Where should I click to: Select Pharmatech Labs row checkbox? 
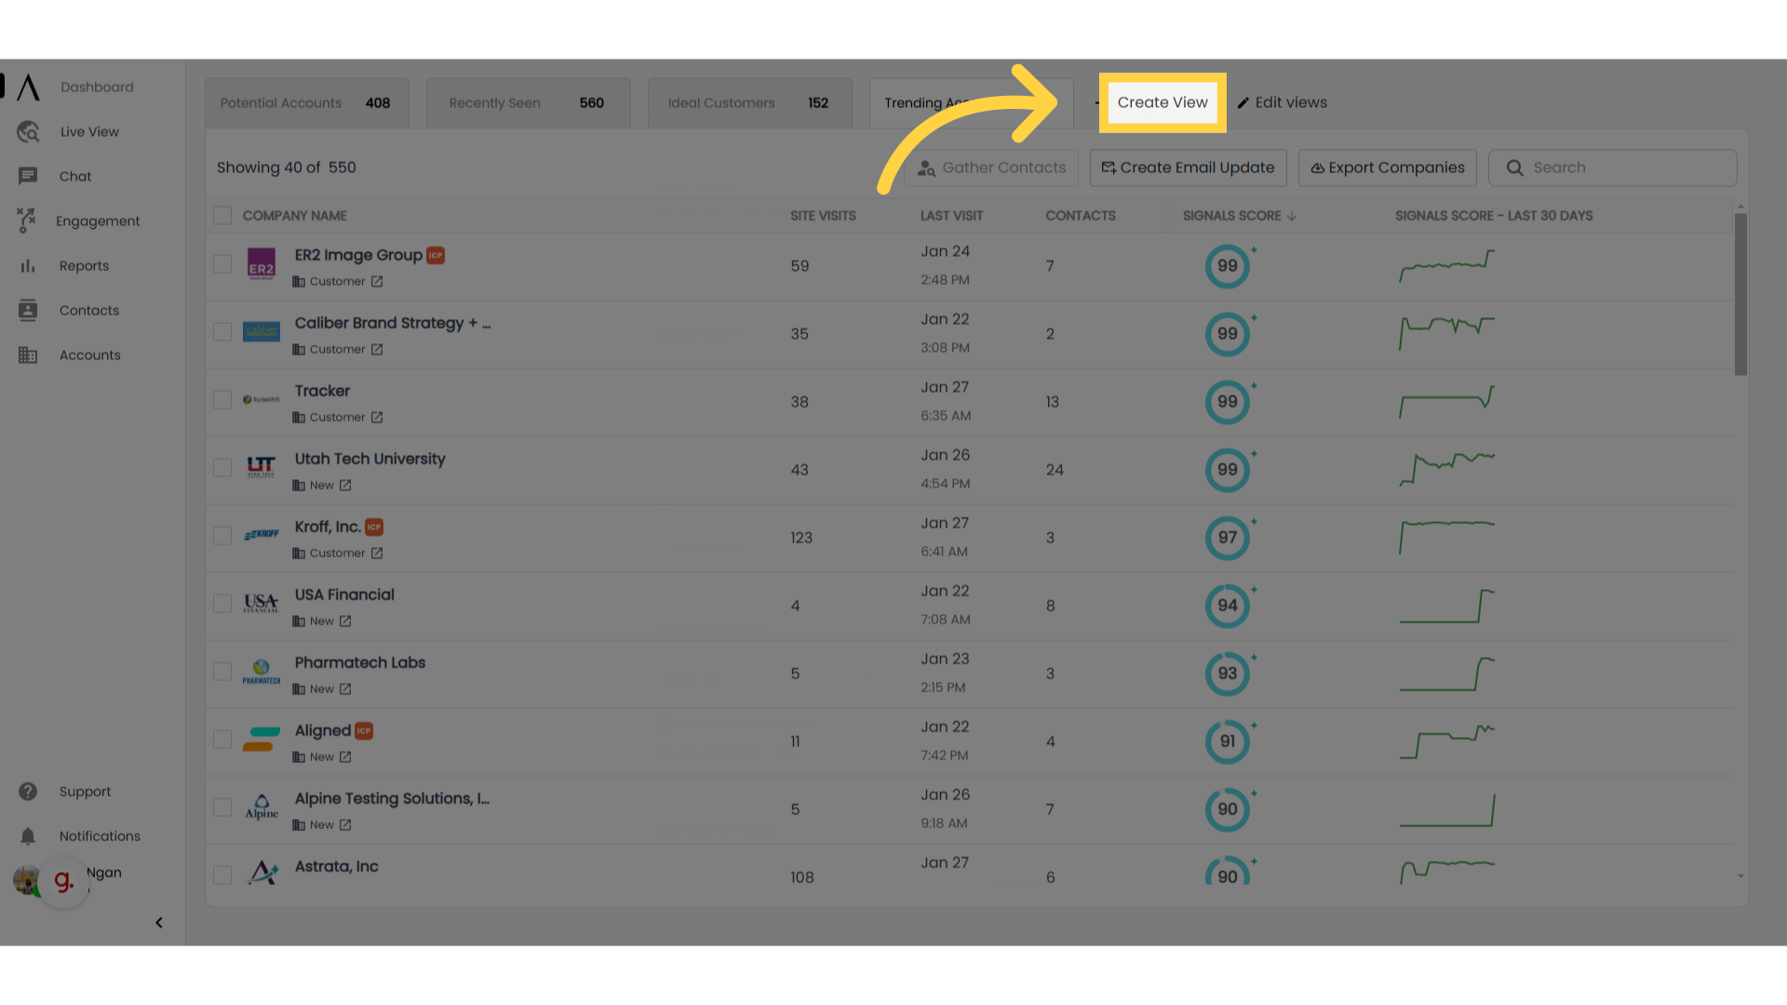(222, 672)
